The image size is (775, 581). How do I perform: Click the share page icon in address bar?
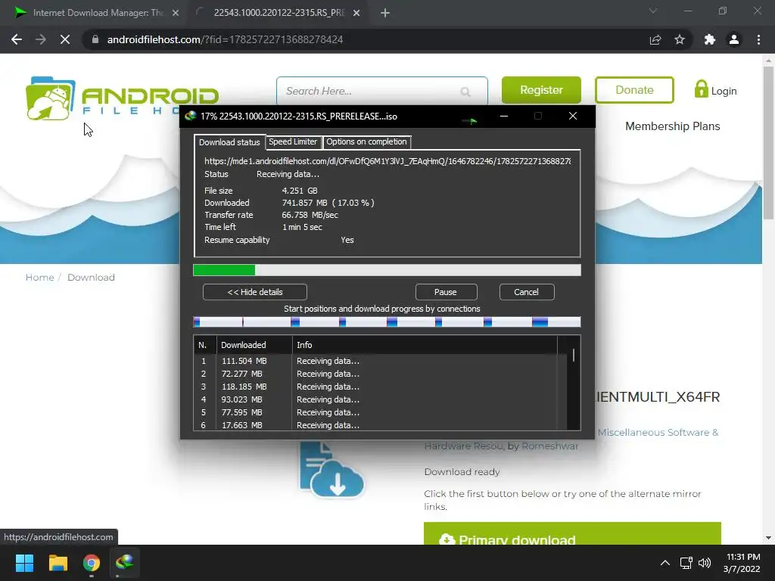(x=655, y=39)
